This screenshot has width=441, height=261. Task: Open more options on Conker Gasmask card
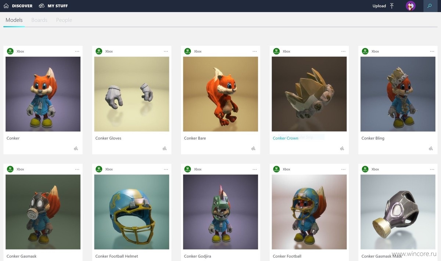pos(77,169)
